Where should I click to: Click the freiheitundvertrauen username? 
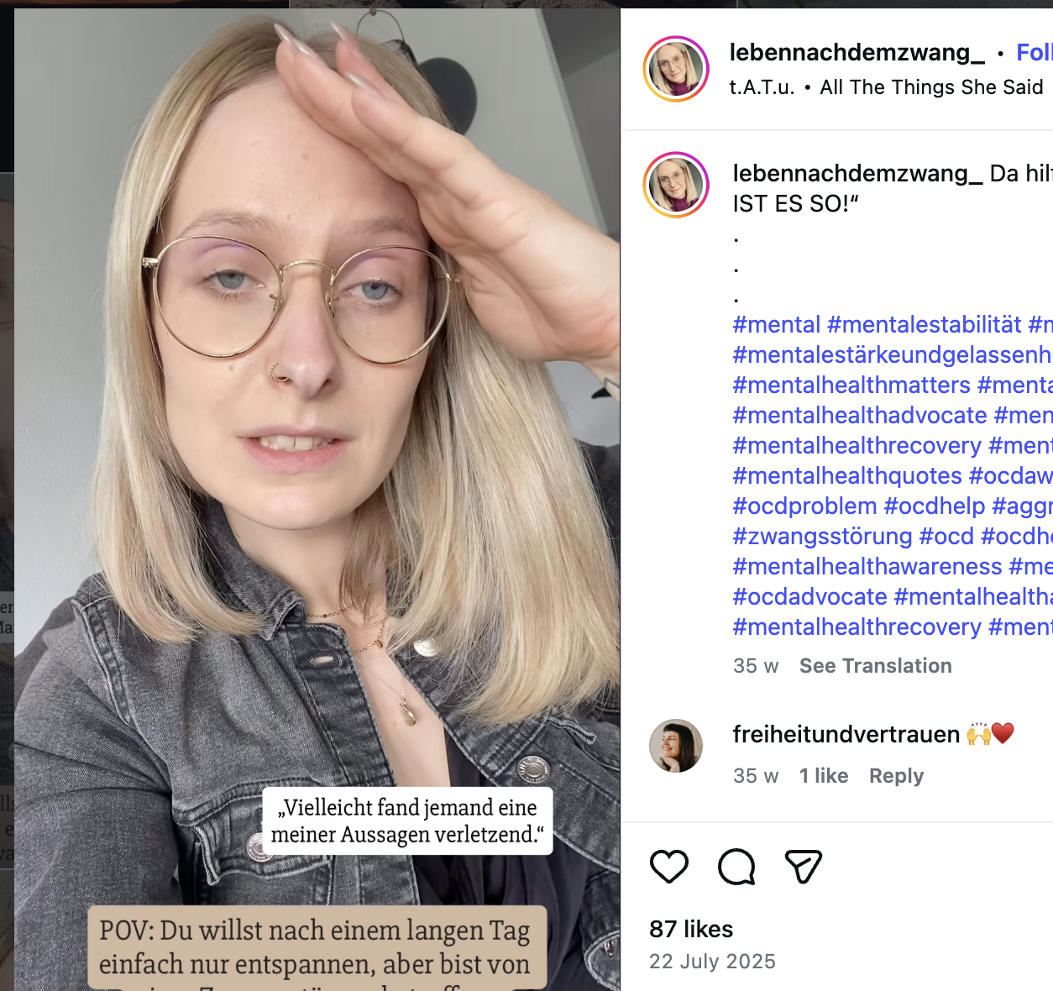click(846, 734)
